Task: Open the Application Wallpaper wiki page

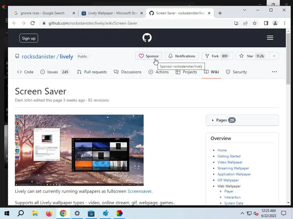Action: (234, 174)
